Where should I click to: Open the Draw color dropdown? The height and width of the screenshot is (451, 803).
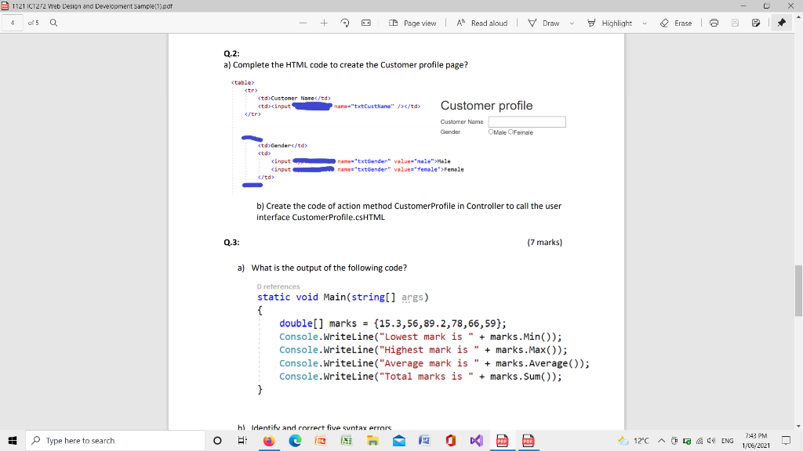pos(571,23)
